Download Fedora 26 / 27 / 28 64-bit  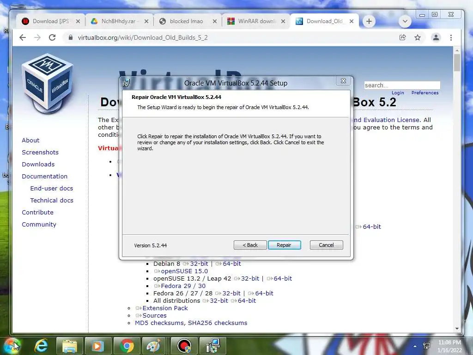264,293
